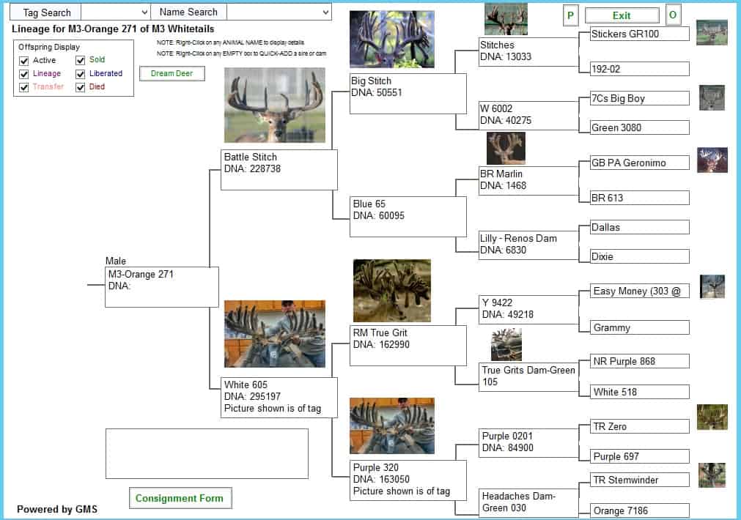Open the Big Stitch deer photo
Viewport: 741px width, 520px height.
(391, 40)
